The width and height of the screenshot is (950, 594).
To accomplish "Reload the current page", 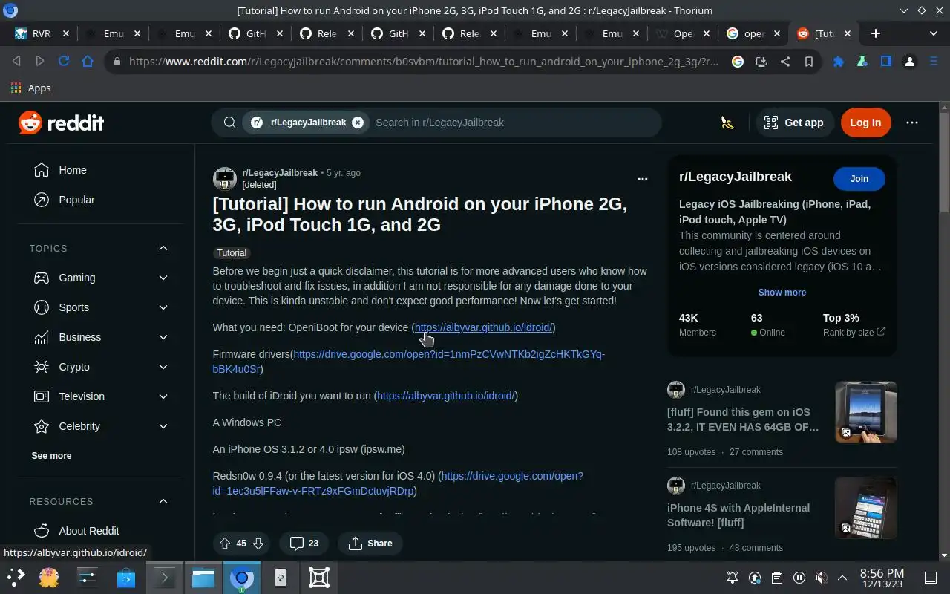I will (x=64, y=62).
